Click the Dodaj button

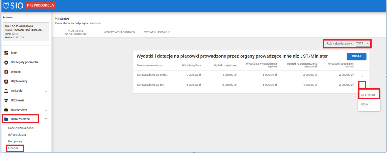pyautogui.click(x=356, y=56)
